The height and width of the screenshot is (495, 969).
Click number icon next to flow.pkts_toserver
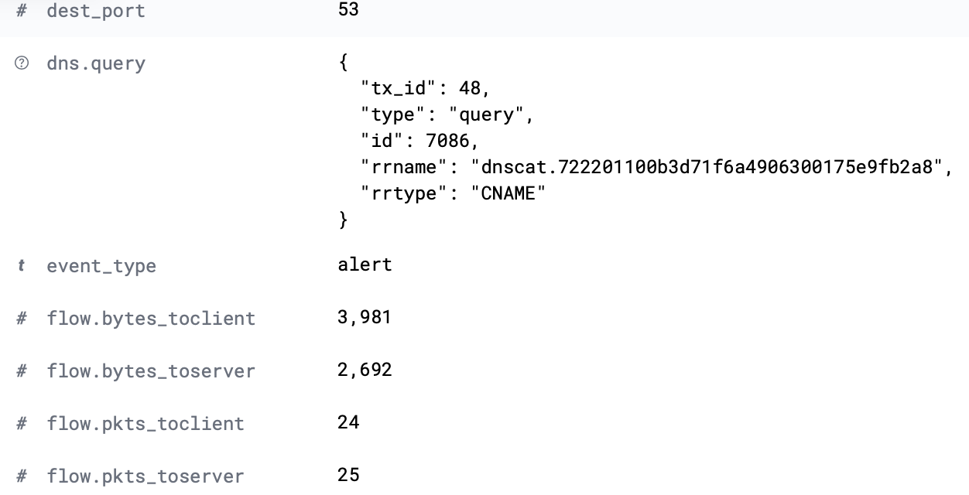pos(22,476)
